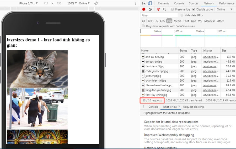
Task: Stop recording with the red record button
Action: (x=144, y=9)
